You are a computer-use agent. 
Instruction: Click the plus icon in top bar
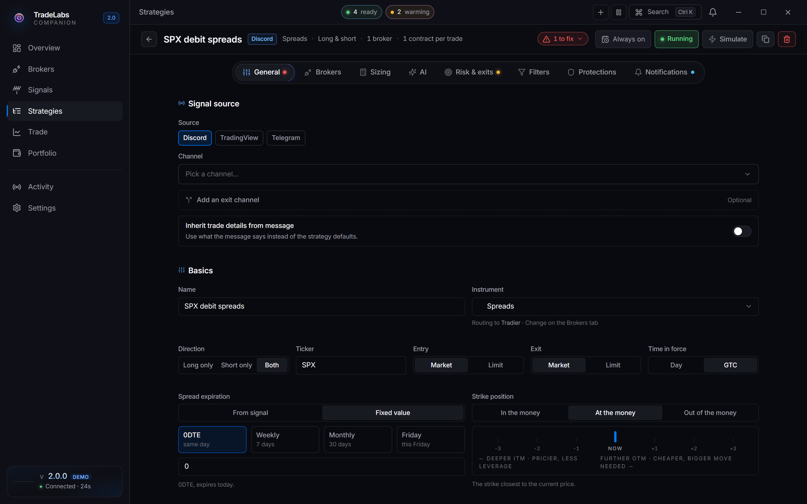600,12
